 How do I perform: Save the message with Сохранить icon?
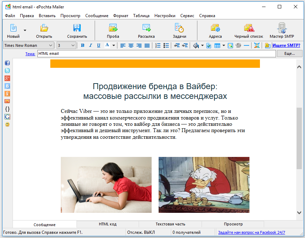click(x=77, y=28)
